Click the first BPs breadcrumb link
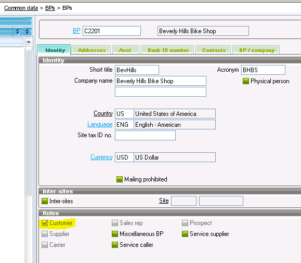 click(x=50, y=8)
